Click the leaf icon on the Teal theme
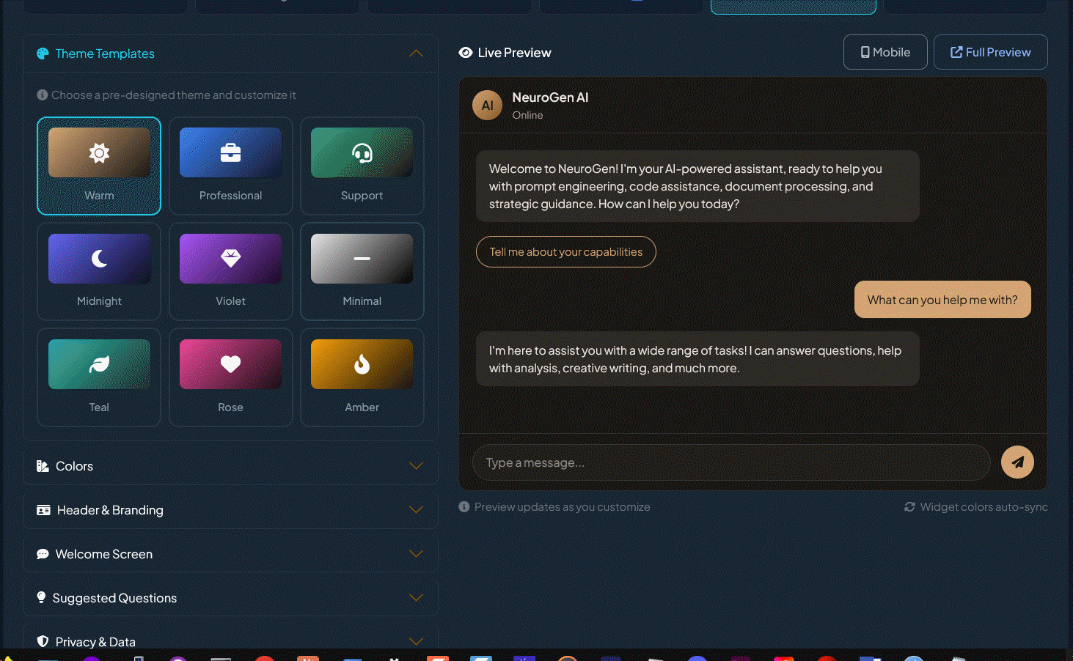Viewport: 1073px width, 661px height. tap(98, 363)
